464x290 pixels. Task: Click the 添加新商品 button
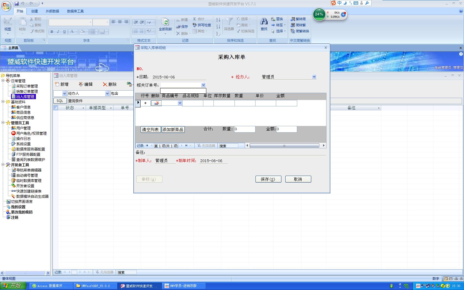point(173,130)
